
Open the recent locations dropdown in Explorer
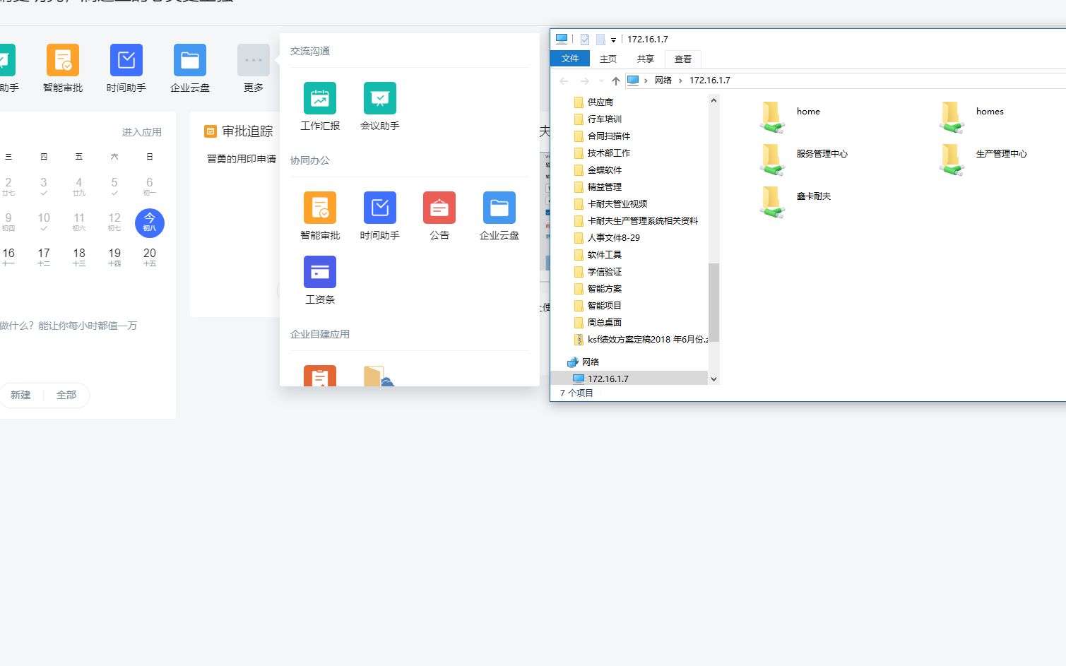tap(601, 81)
